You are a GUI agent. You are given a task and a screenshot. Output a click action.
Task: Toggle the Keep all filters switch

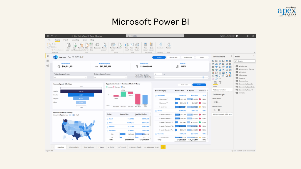(x=218, y=110)
